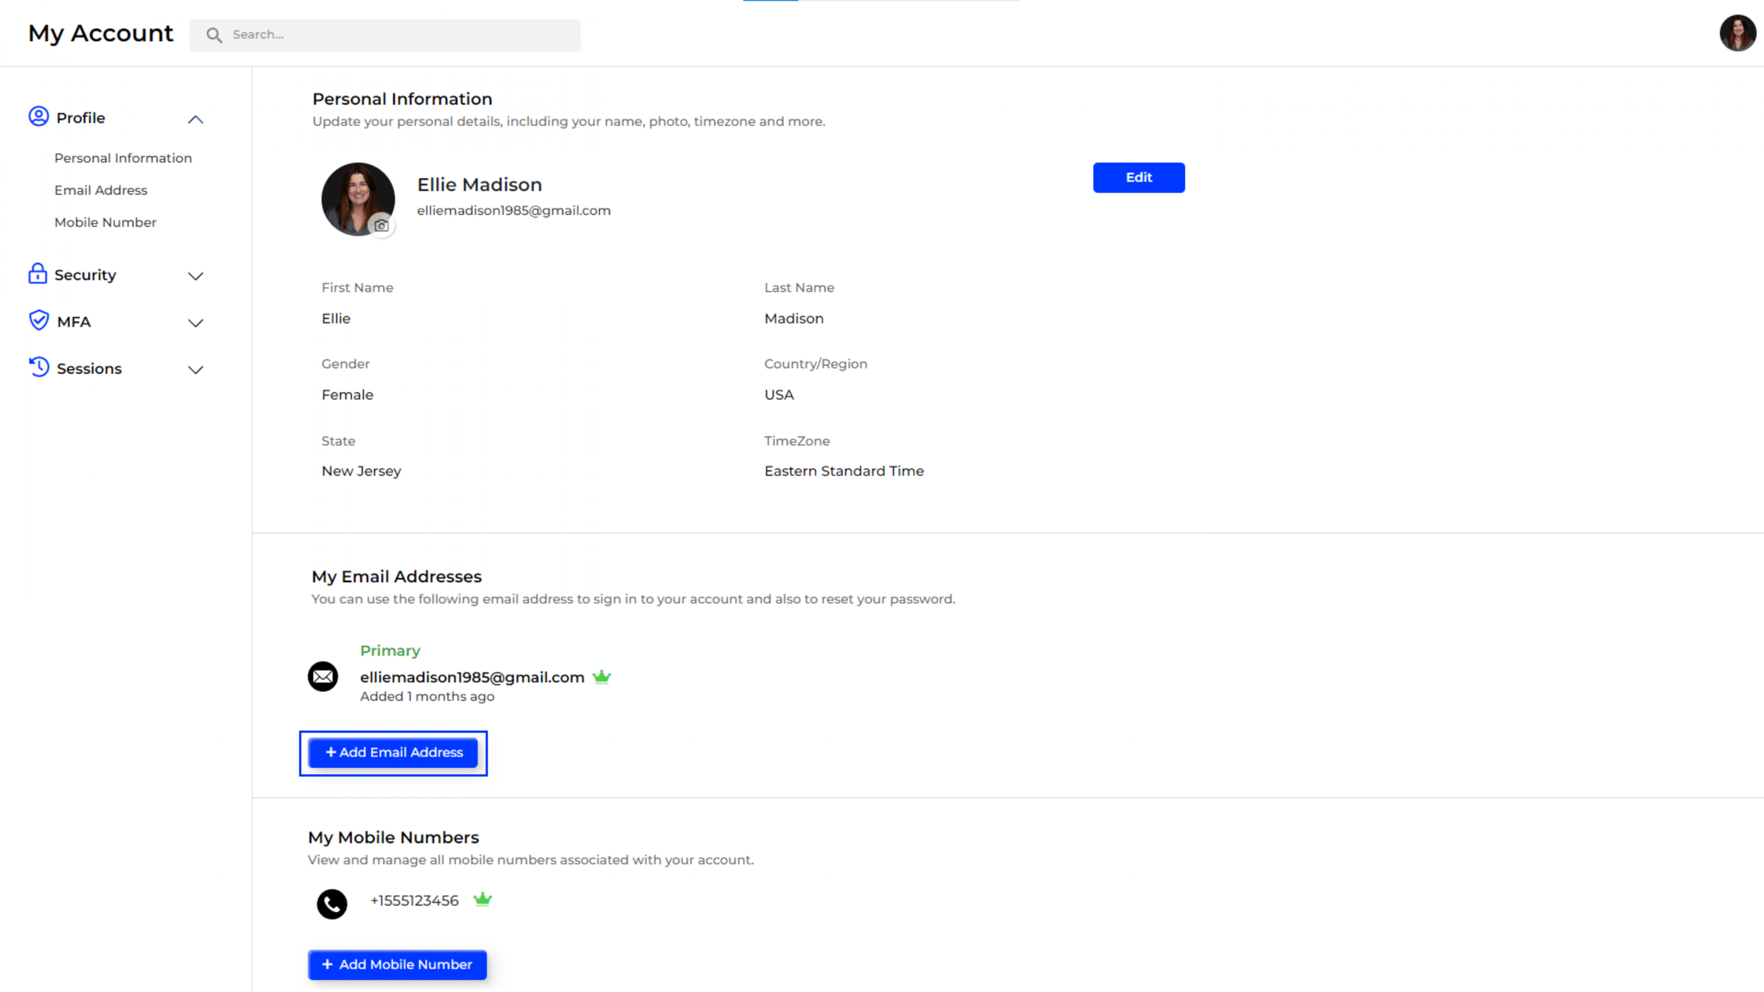
Task: Open the user avatar in top-right corner
Action: (x=1737, y=33)
